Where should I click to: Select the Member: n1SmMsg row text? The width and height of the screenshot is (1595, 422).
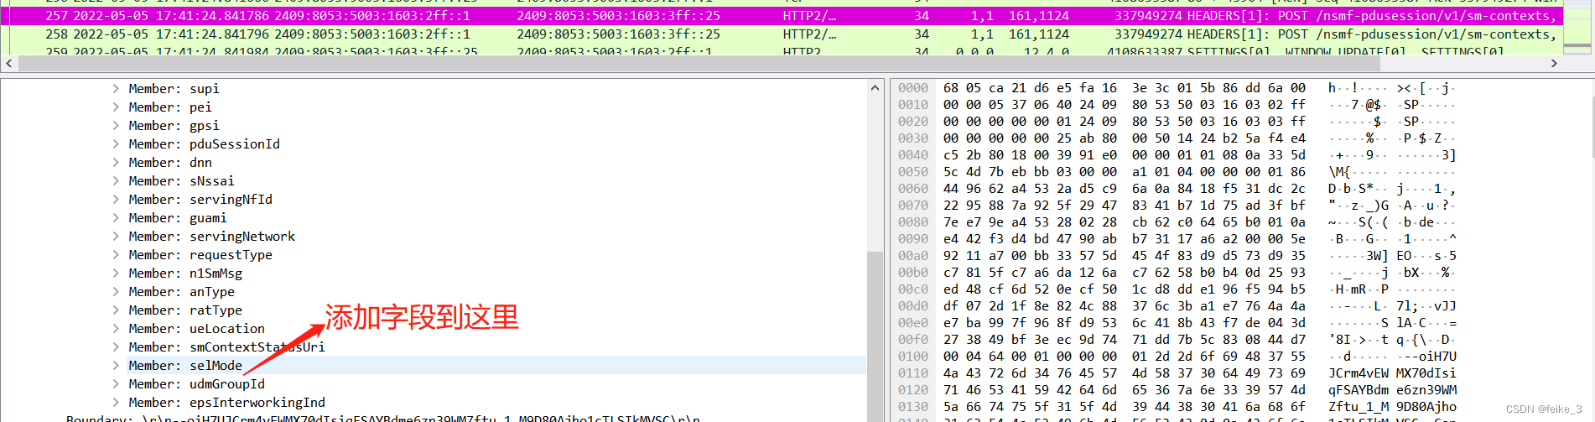(185, 273)
